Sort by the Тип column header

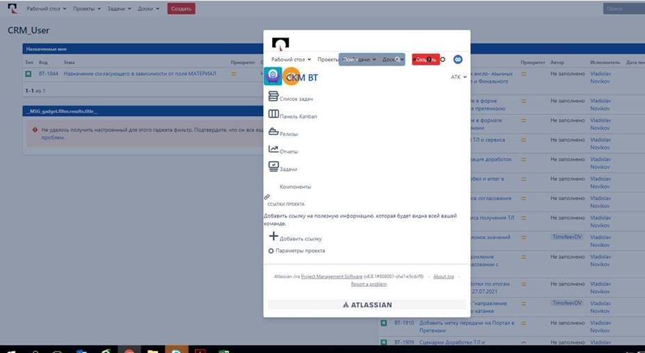pyautogui.click(x=29, y=63)
